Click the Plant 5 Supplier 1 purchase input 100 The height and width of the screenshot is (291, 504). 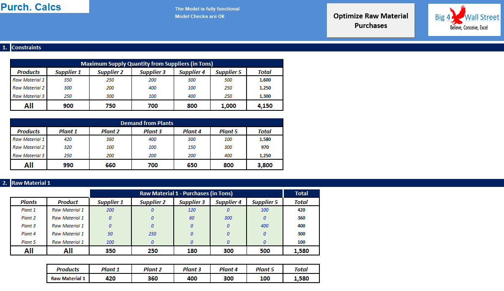111,242
